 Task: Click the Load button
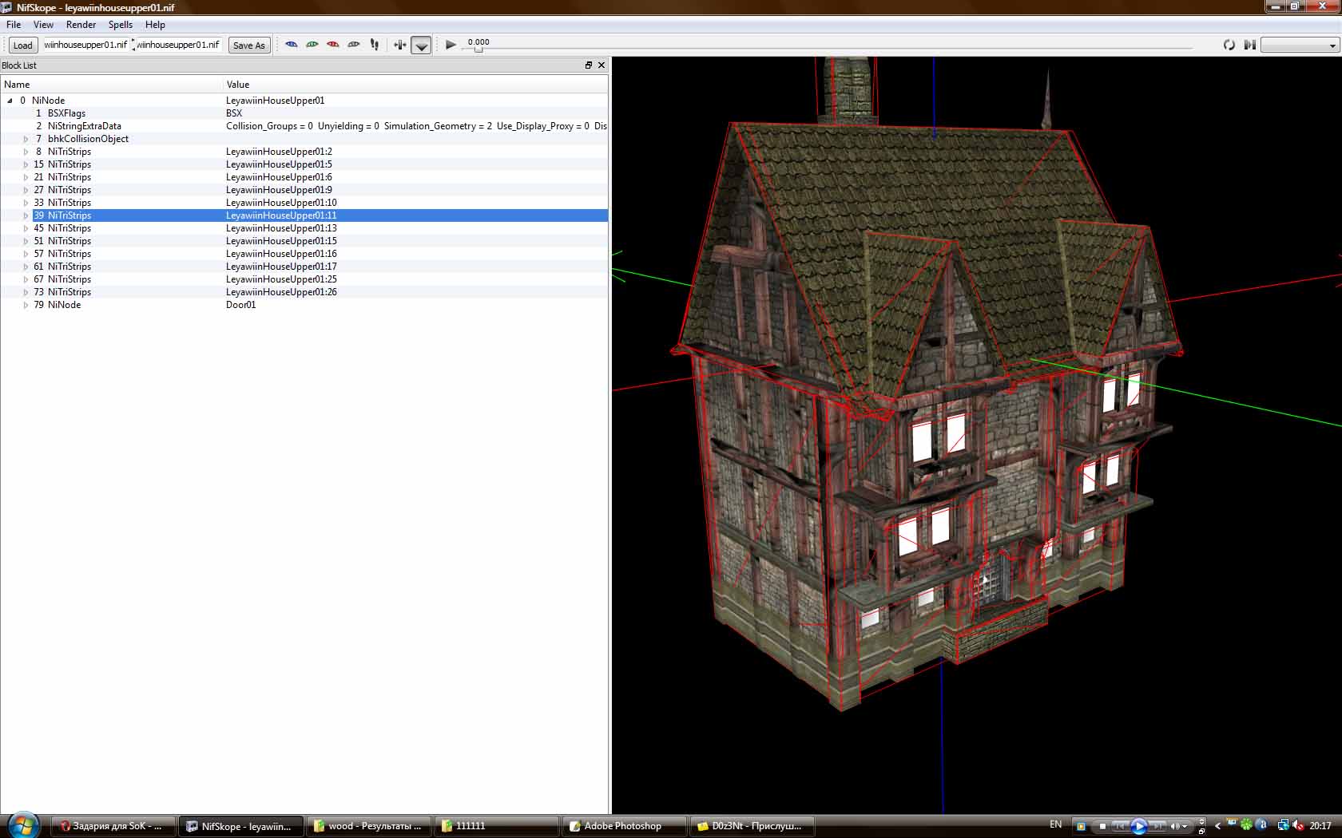[23, 45]
